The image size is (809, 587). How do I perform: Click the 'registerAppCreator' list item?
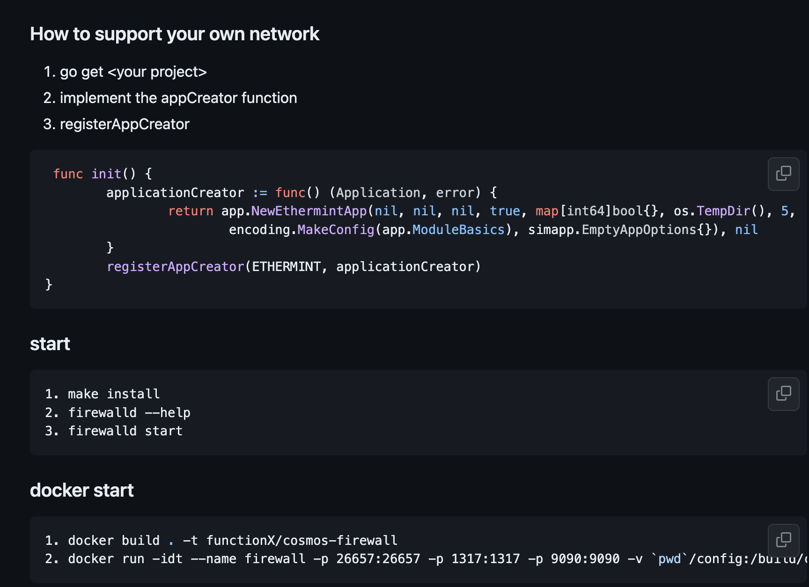[125, 124]
